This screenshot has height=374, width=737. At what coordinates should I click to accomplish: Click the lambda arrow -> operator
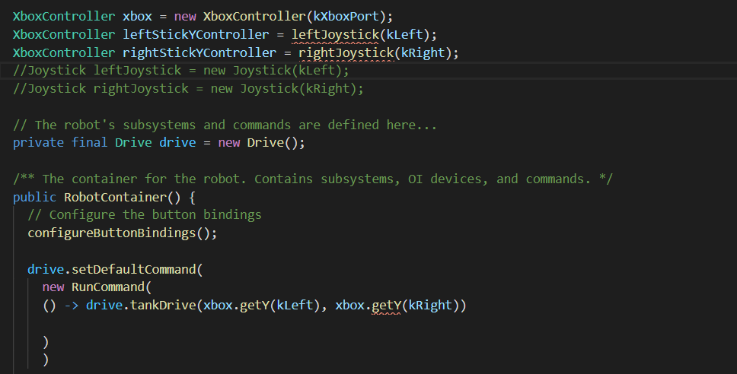[x=72, y=306]
